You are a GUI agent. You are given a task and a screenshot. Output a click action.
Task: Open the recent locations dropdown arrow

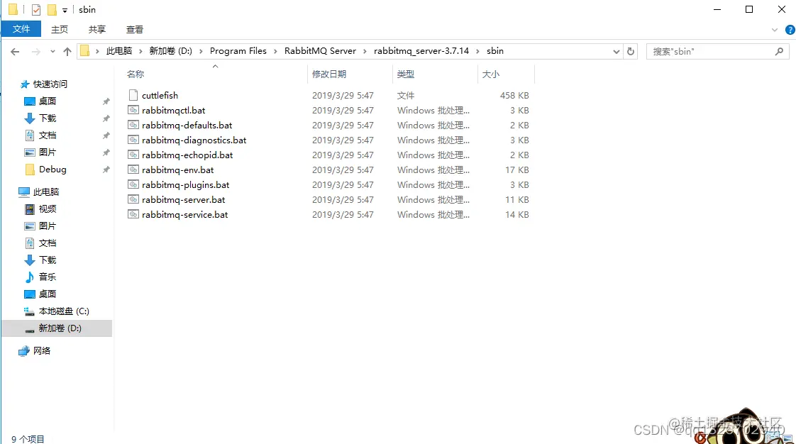[x=52, y=51]
